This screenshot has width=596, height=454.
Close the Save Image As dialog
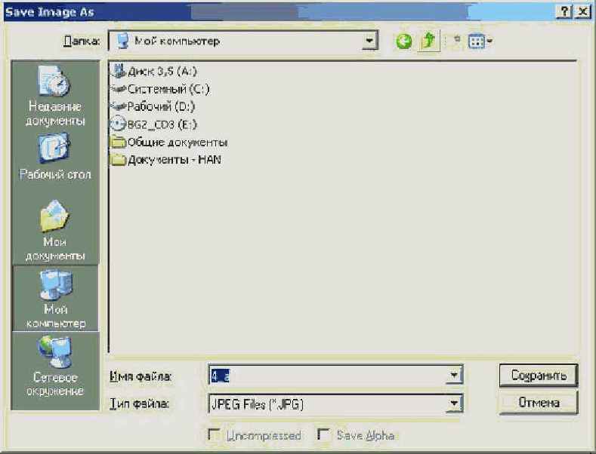coord(582,12)
